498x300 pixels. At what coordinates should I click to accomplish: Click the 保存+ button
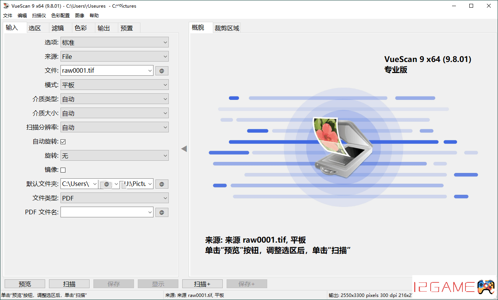(x=247, y=284)
